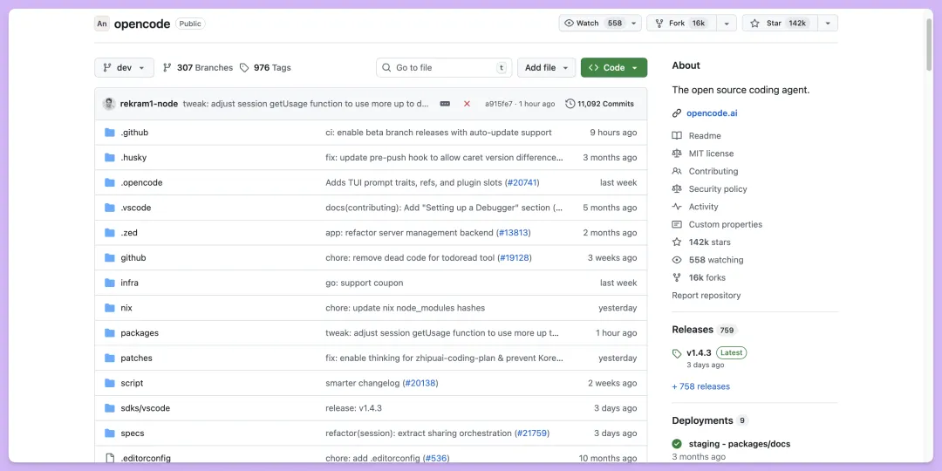Viewport: 942px width, 471px height.
Task: Open the Contributing sidebar link
Action: pos(713,171)
